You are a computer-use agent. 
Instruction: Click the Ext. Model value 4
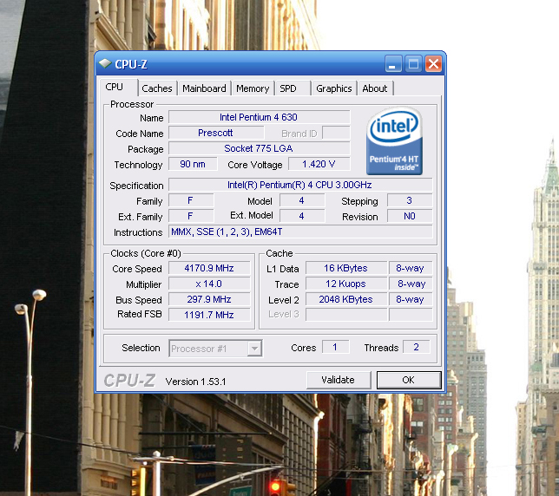(x=302, y=216)
